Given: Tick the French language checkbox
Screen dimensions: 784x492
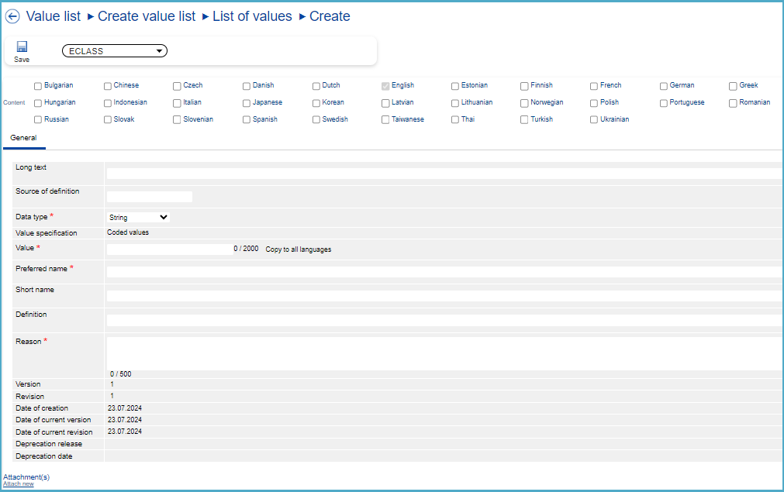Looking at the screenshot, I should click(x=594, y=86).
